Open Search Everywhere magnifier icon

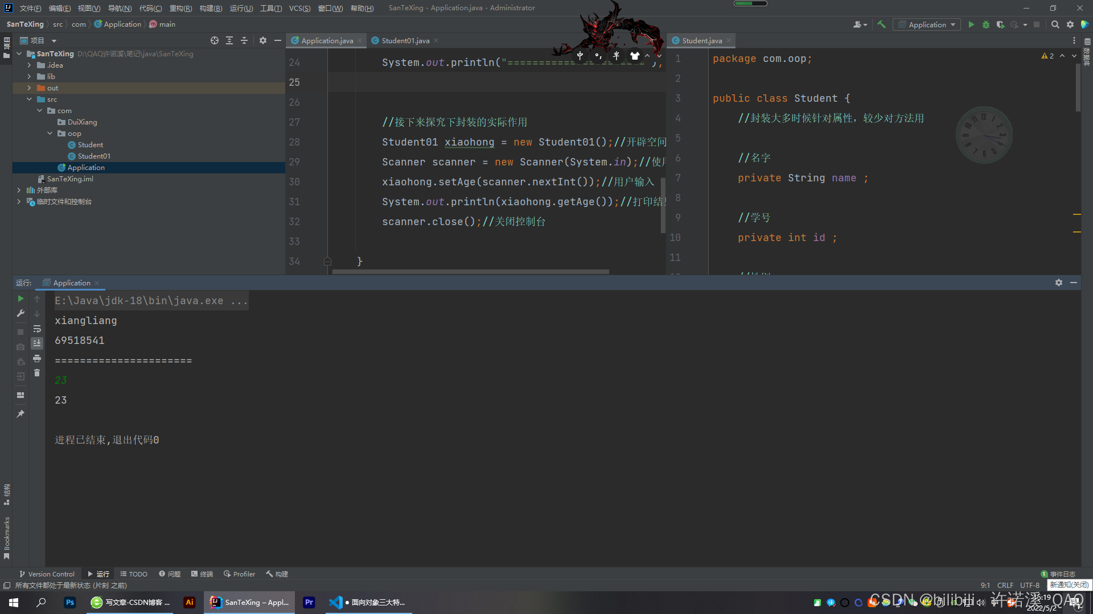(1055, 24)
